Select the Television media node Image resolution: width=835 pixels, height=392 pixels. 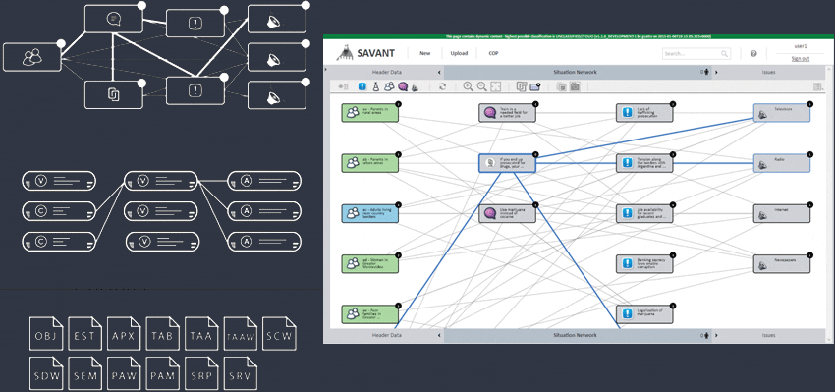782,113
